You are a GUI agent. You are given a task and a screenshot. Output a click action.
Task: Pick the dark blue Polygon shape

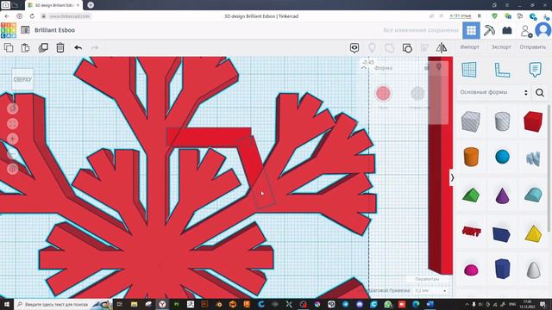pyautogui.click(x=502, y=270)
